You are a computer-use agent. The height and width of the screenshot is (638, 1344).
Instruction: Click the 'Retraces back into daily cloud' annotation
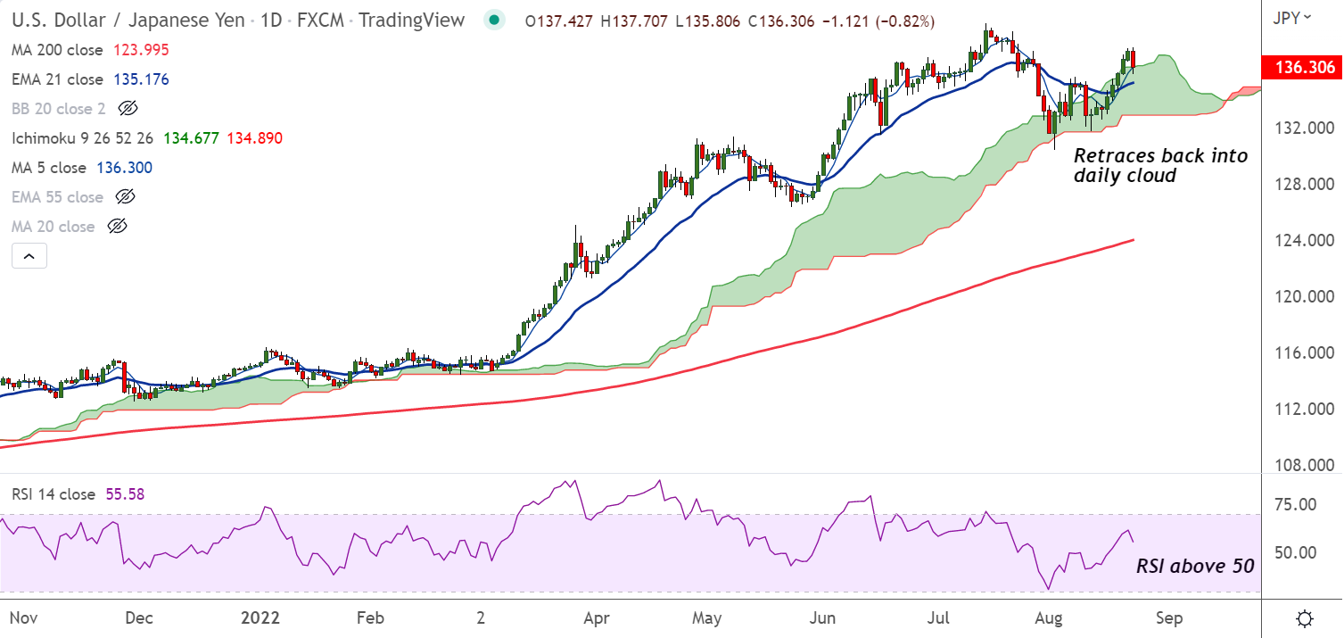tap(1159, 166)
